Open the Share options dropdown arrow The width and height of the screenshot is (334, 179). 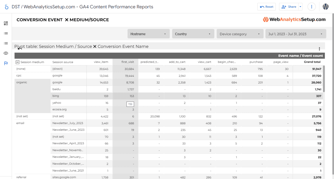(301, 7)
